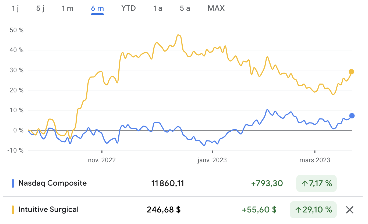Click the green up arrow beside 7,17 %
368x224 pixels.
point(305,184)
